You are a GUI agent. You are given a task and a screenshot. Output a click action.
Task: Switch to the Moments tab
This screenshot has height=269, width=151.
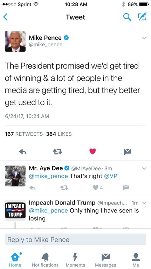tap(75, 260)
